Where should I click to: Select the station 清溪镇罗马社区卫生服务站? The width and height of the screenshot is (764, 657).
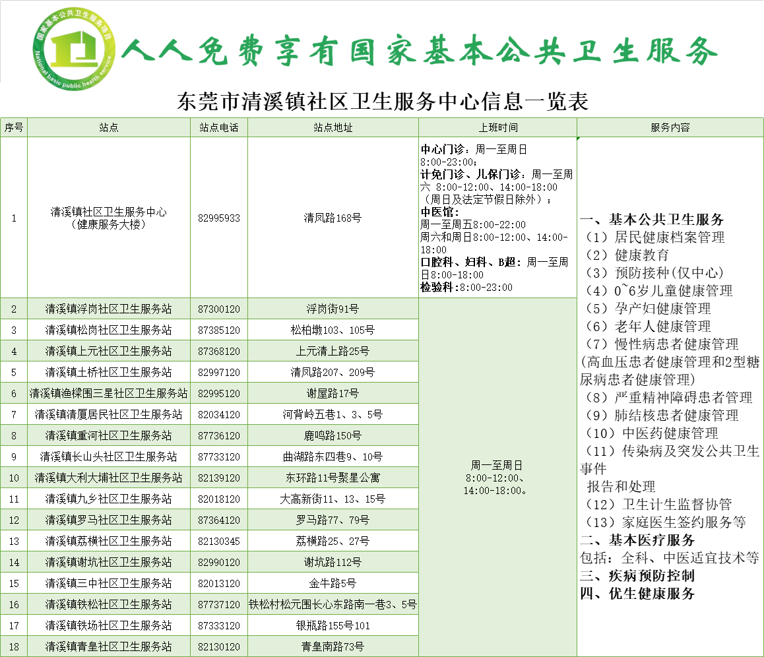coord(109,520)
